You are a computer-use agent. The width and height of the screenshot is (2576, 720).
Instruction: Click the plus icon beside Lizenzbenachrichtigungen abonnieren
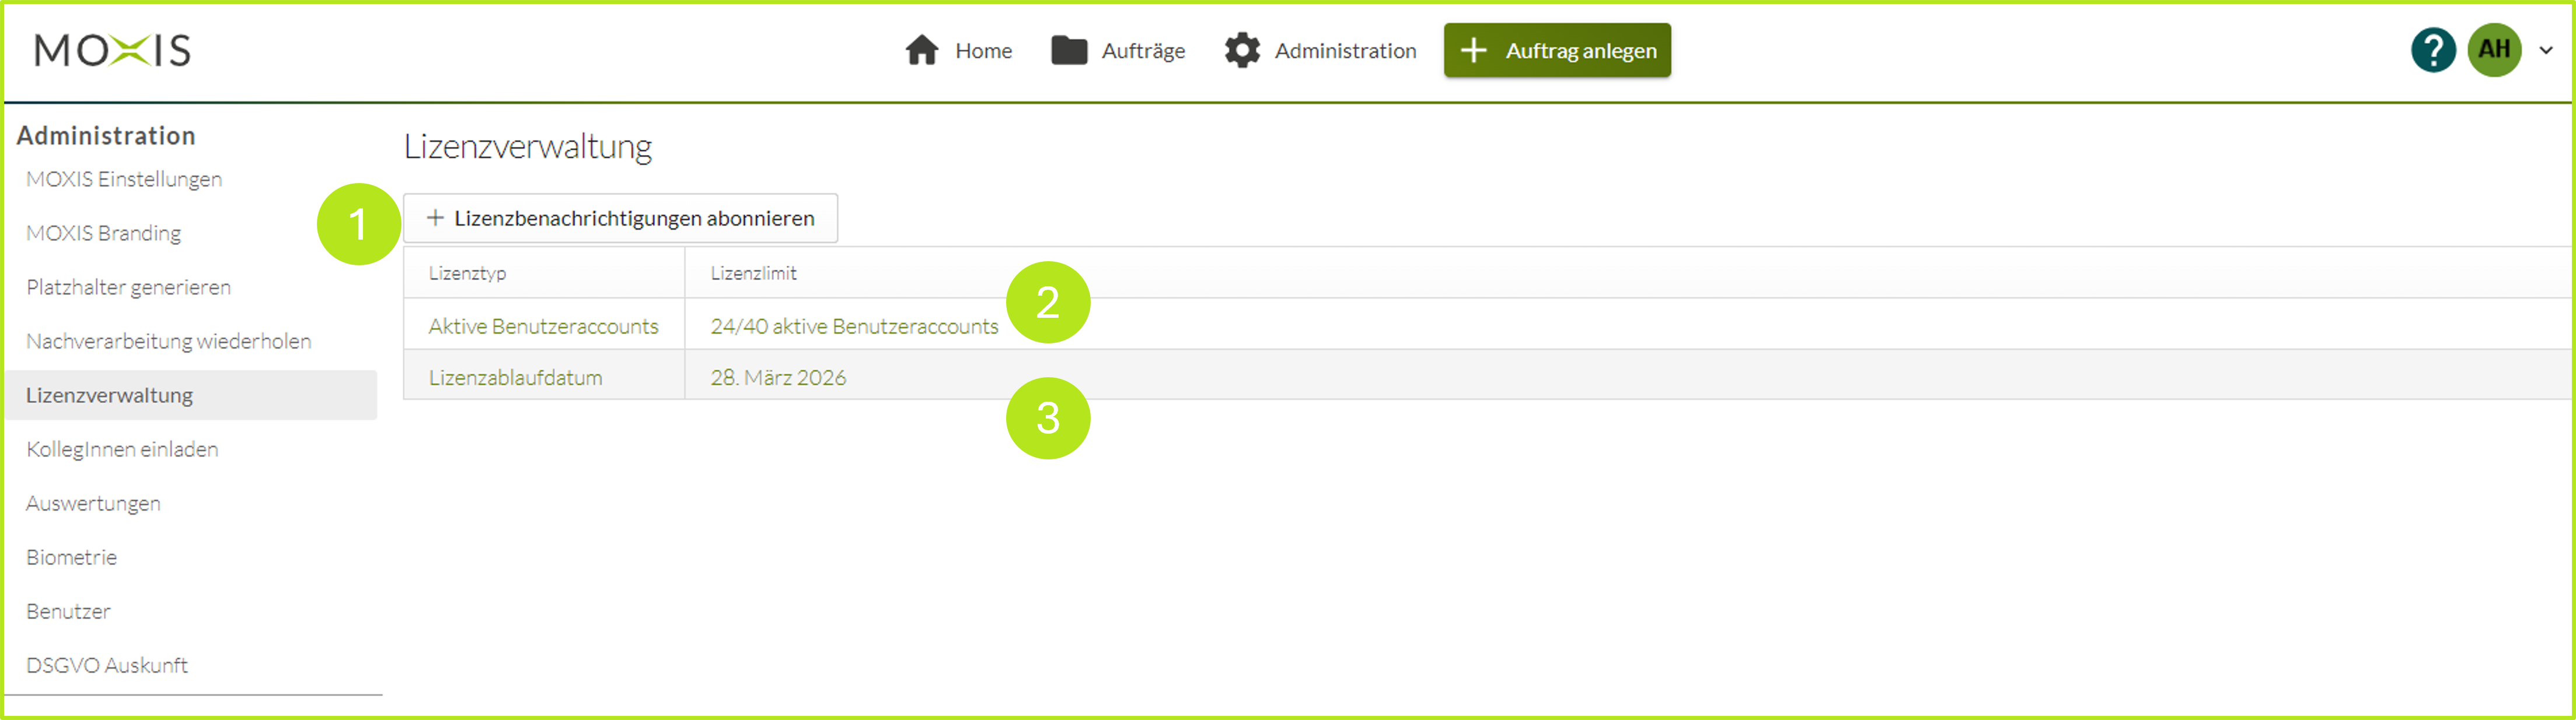(x=435, y=217)
